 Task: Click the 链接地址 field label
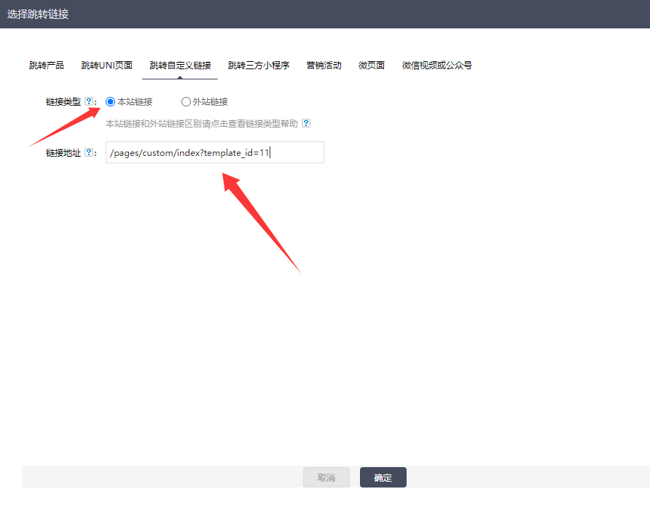pyautogui.click(x=63, y=152)
